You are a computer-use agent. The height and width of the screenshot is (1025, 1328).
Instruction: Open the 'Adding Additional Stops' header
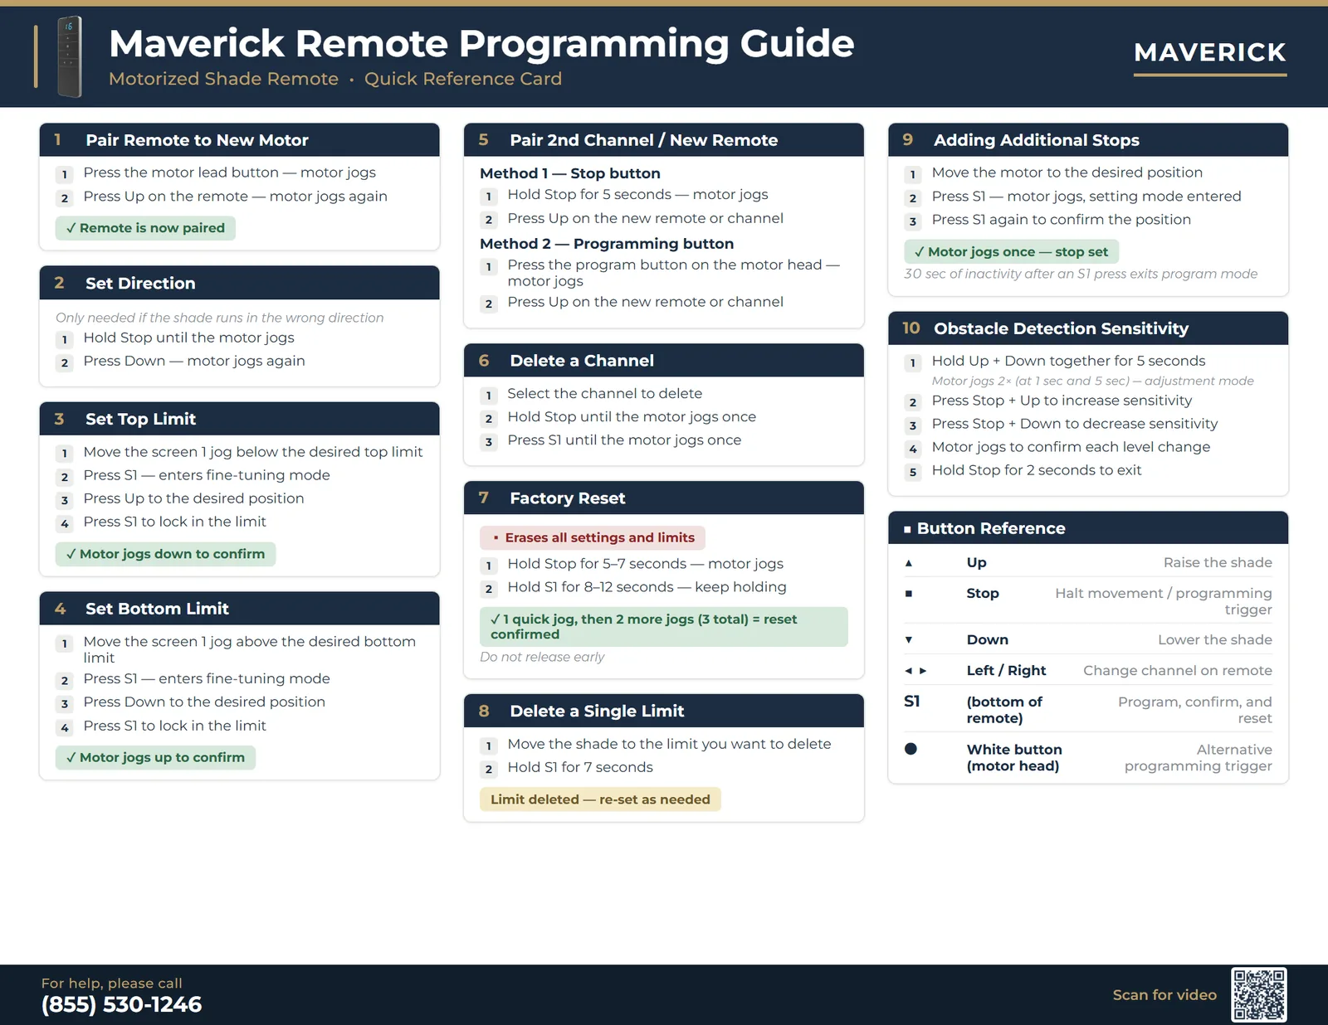[x=1088, y=140]
